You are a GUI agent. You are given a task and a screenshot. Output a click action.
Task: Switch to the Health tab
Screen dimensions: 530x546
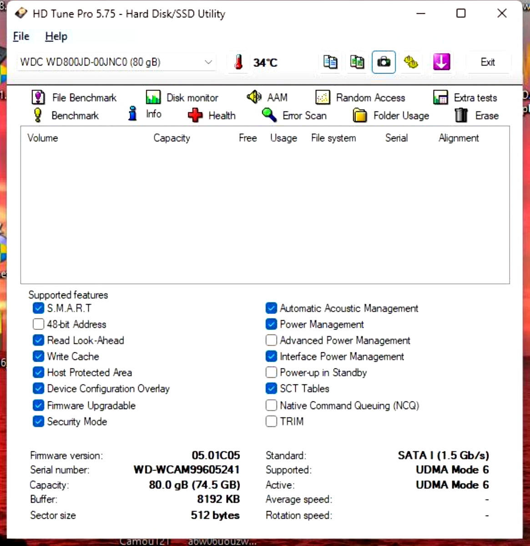pyautogui.click(x=212, y=115)
